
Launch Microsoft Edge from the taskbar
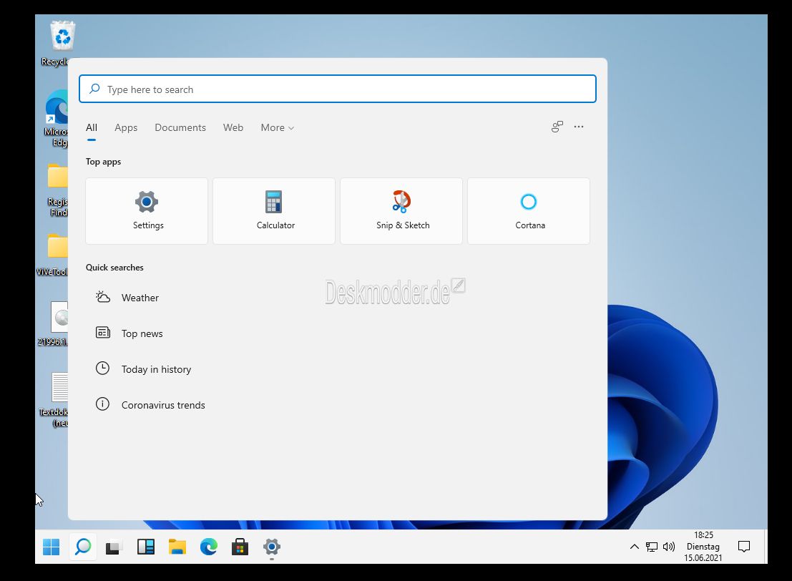[x=209, y=547]
